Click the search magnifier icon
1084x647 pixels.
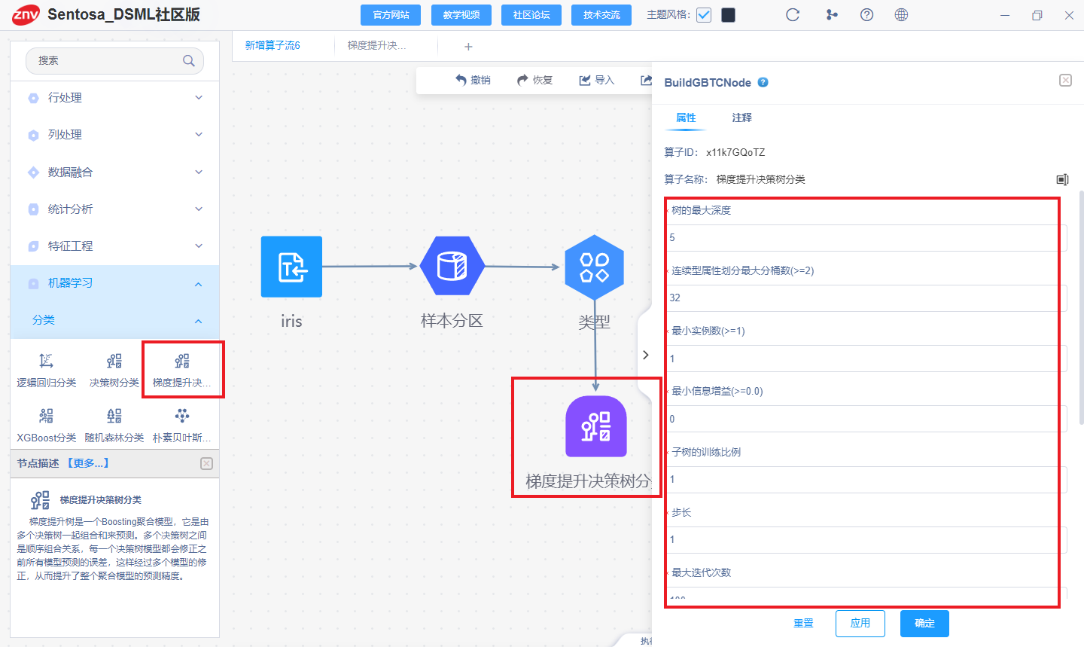(188, 60)
